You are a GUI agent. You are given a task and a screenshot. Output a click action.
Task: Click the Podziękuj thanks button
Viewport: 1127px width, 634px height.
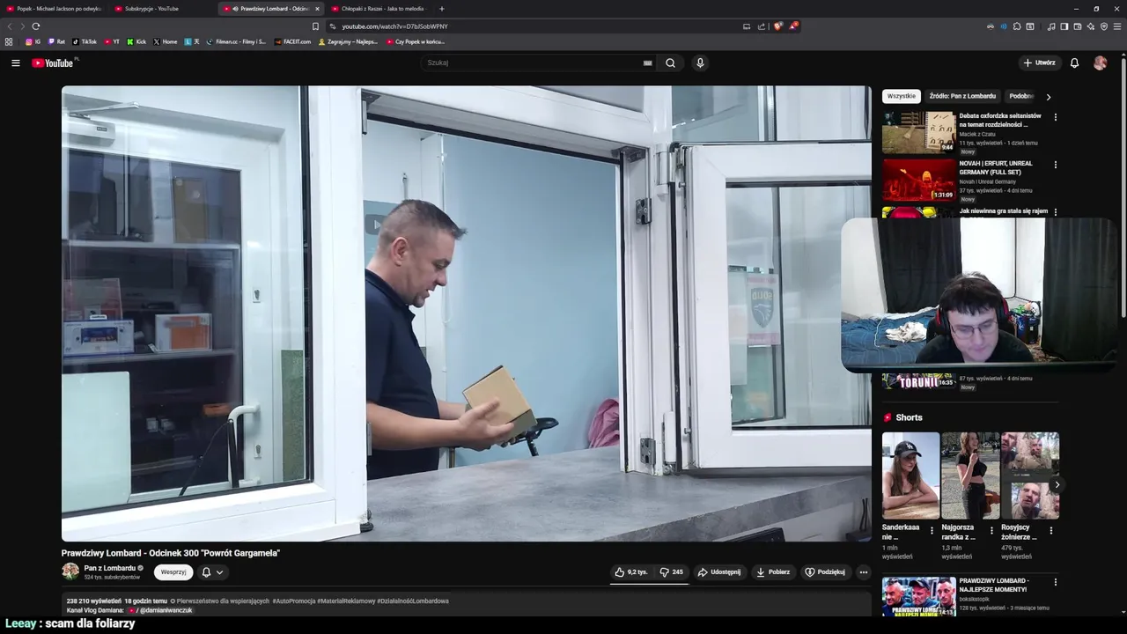[x=825, y=572]
